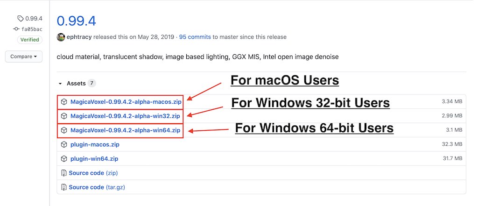Viewport: 478px width, 206px height.
Task: Collapse the Assets section triangle
Action: pos(60,84)
